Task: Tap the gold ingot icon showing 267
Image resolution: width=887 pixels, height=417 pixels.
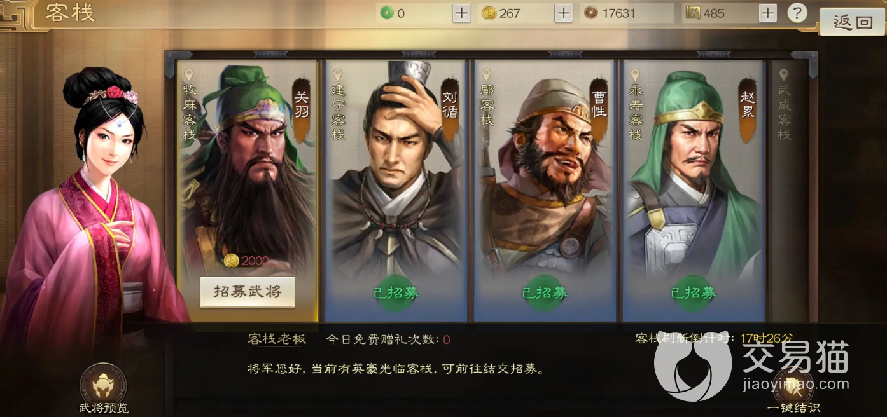Action: pyautogui.click(x=488, y=13)
